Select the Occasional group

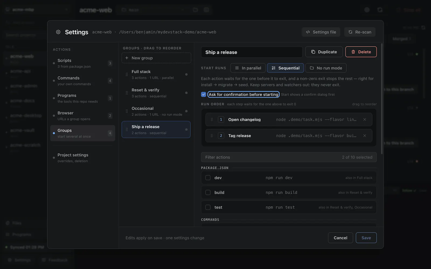[156, 111]
